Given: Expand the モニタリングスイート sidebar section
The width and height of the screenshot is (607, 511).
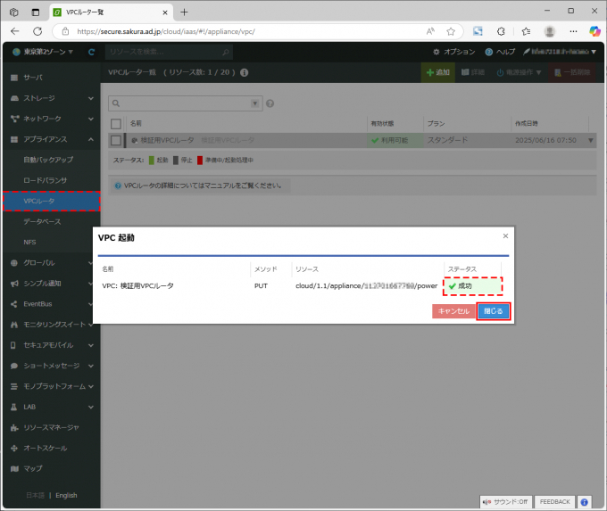Looking at the screenshot, I should [52, 325].
